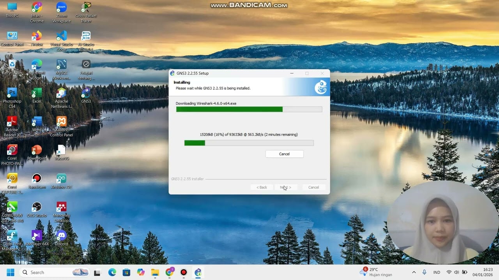Click the disabled Back button
This screenshot has width=499, height=280.
coord(262,187)
